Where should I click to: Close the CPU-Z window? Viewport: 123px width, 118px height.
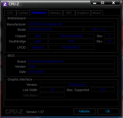click(x=113, y=3)
